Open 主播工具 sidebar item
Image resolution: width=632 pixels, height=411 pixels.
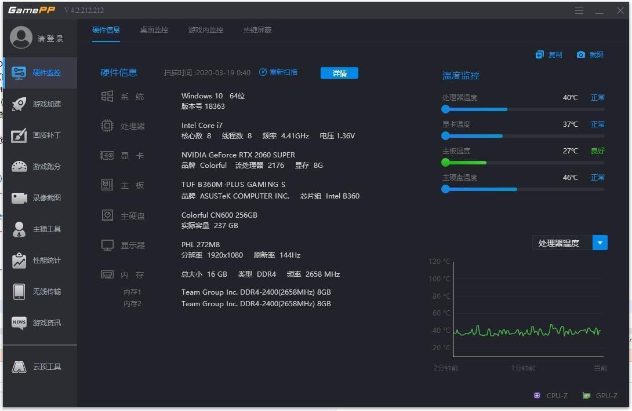point(40,229)
